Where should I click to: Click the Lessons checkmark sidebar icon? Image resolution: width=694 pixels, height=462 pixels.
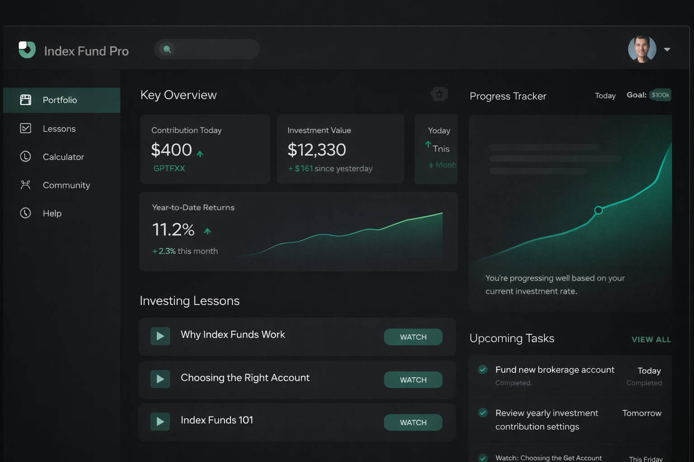click(26, 129)
